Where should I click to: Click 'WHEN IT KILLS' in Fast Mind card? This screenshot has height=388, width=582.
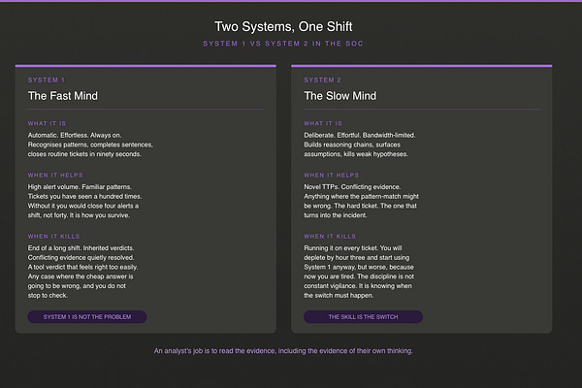click(x=53, y=236)
